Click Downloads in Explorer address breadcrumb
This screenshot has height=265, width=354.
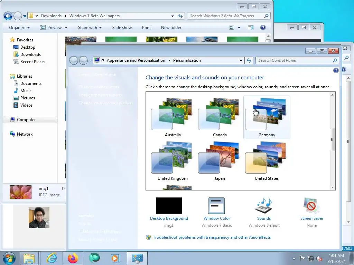(x=51, y=16)
